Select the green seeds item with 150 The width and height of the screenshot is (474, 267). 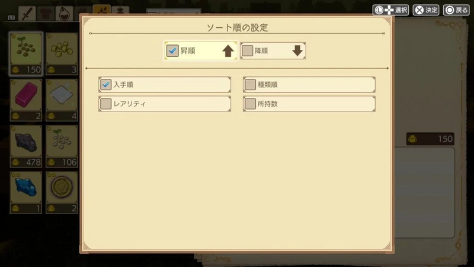25,53
